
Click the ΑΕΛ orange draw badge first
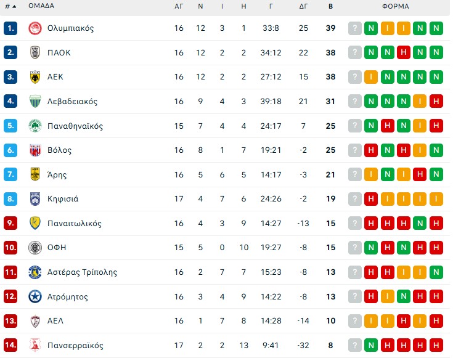click(371, 321)
